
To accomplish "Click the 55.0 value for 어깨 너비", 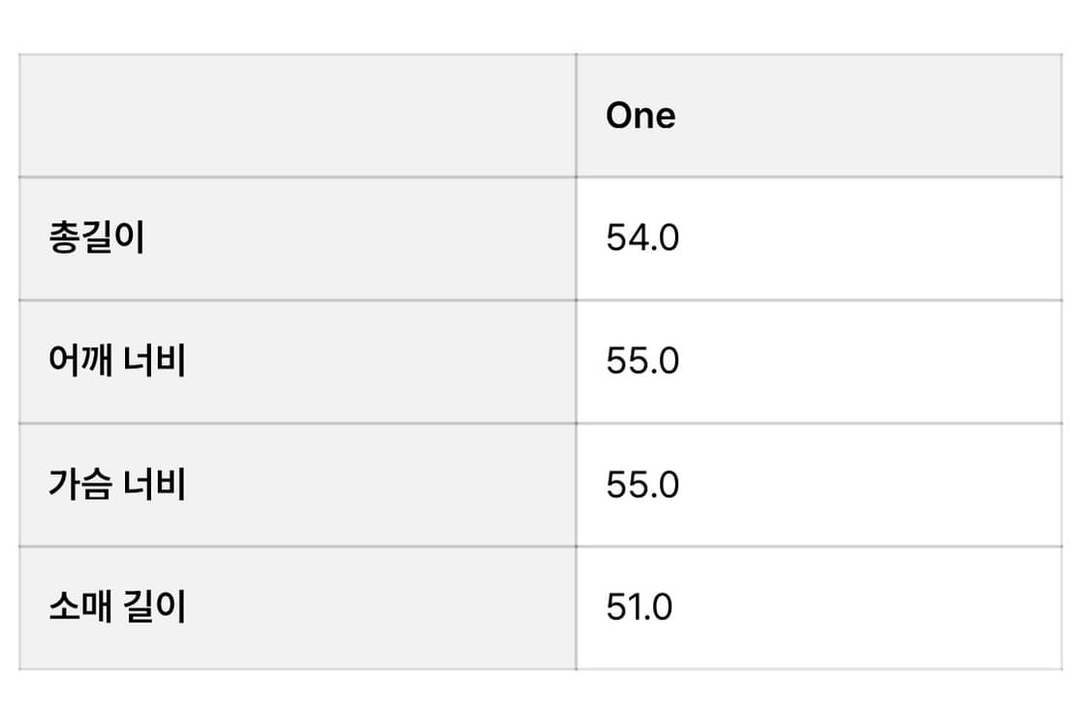I will pos(642,360).
